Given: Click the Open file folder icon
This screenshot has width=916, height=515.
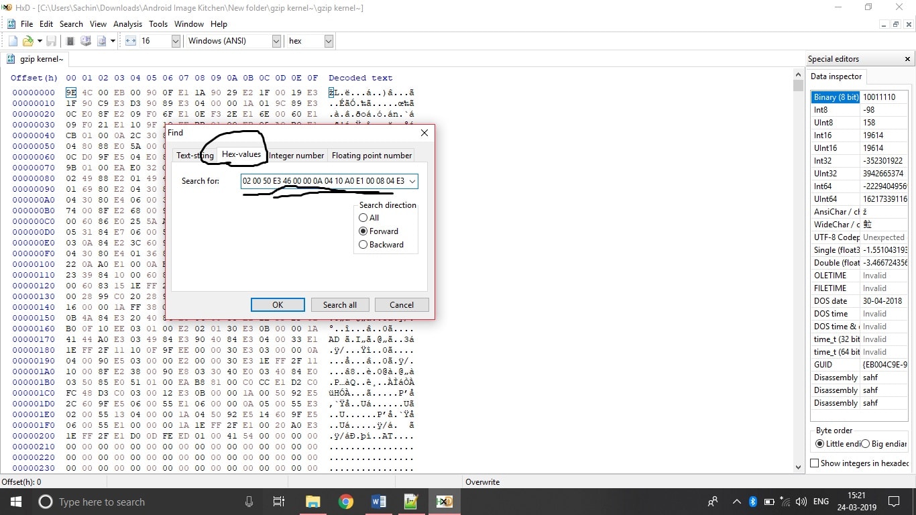Looking at the screenshot, I should pyautogui.click(x=27, y=41).
